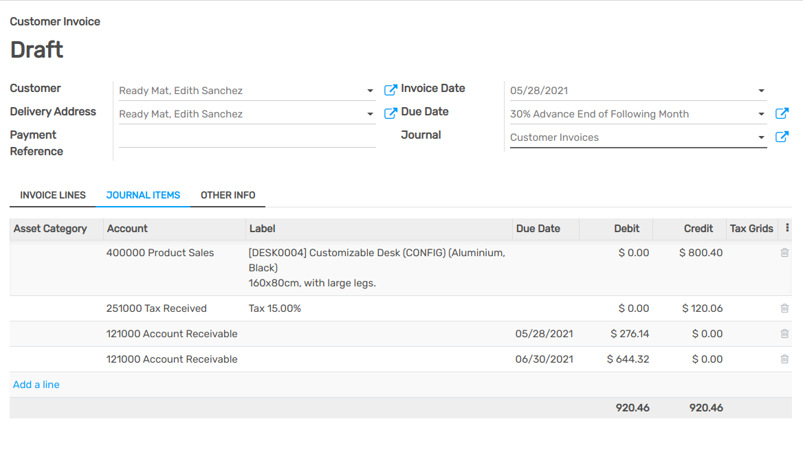Expand the Due Date payment terms dropdown
Viewport: 803px width, 454px height.
[x=761, y=114]
